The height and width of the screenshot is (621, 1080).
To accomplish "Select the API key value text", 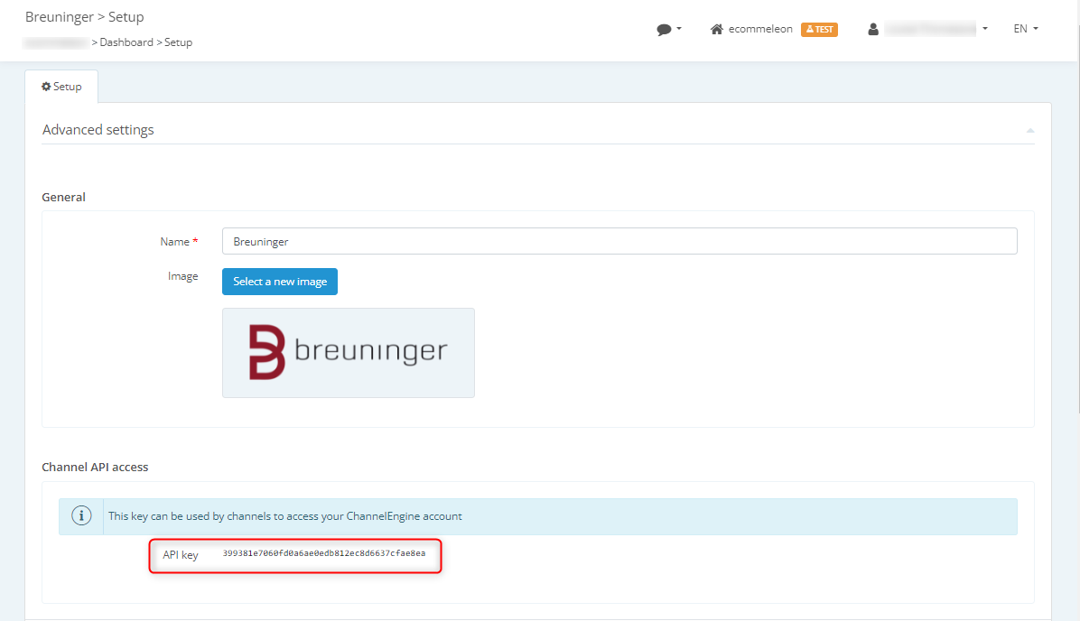I will tap(323, 553).
